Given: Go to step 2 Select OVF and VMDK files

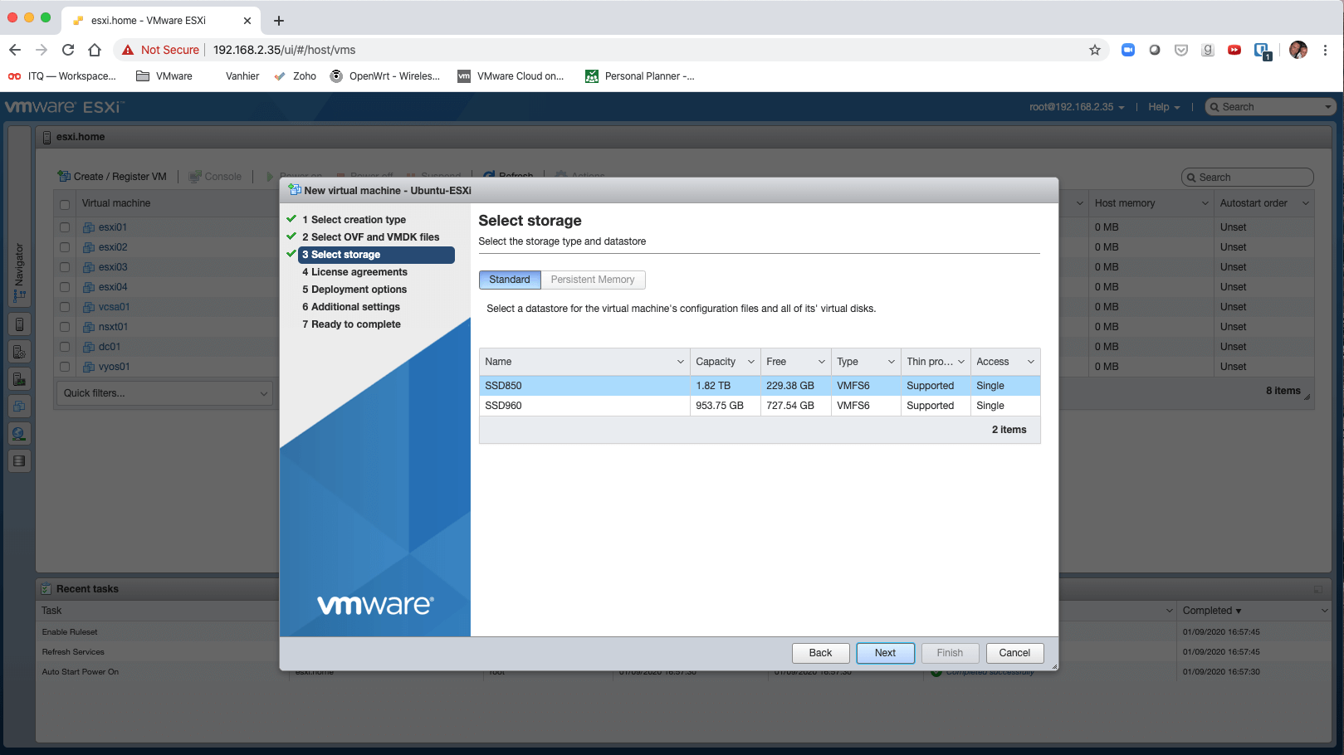Looking at the screenshot, I should coord(370,237).
